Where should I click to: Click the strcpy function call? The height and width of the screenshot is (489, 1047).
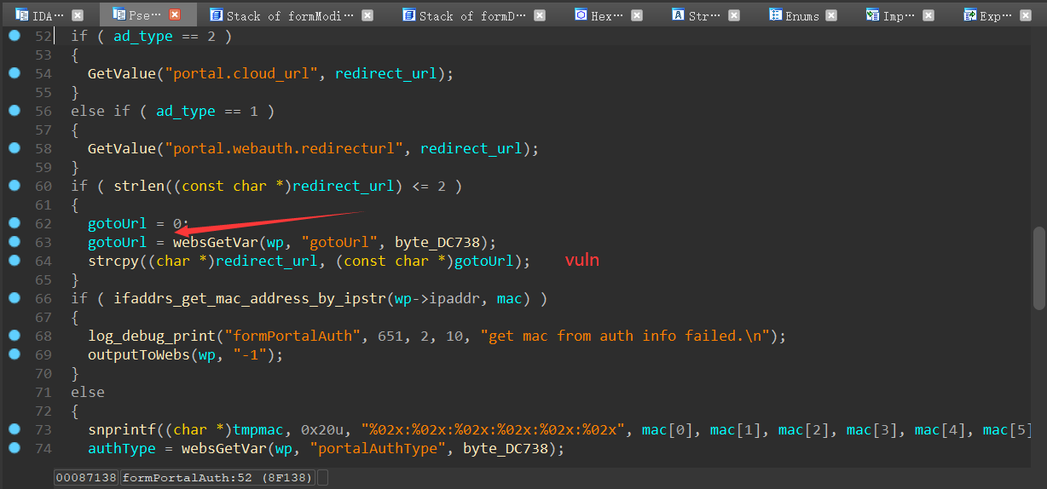113,261
